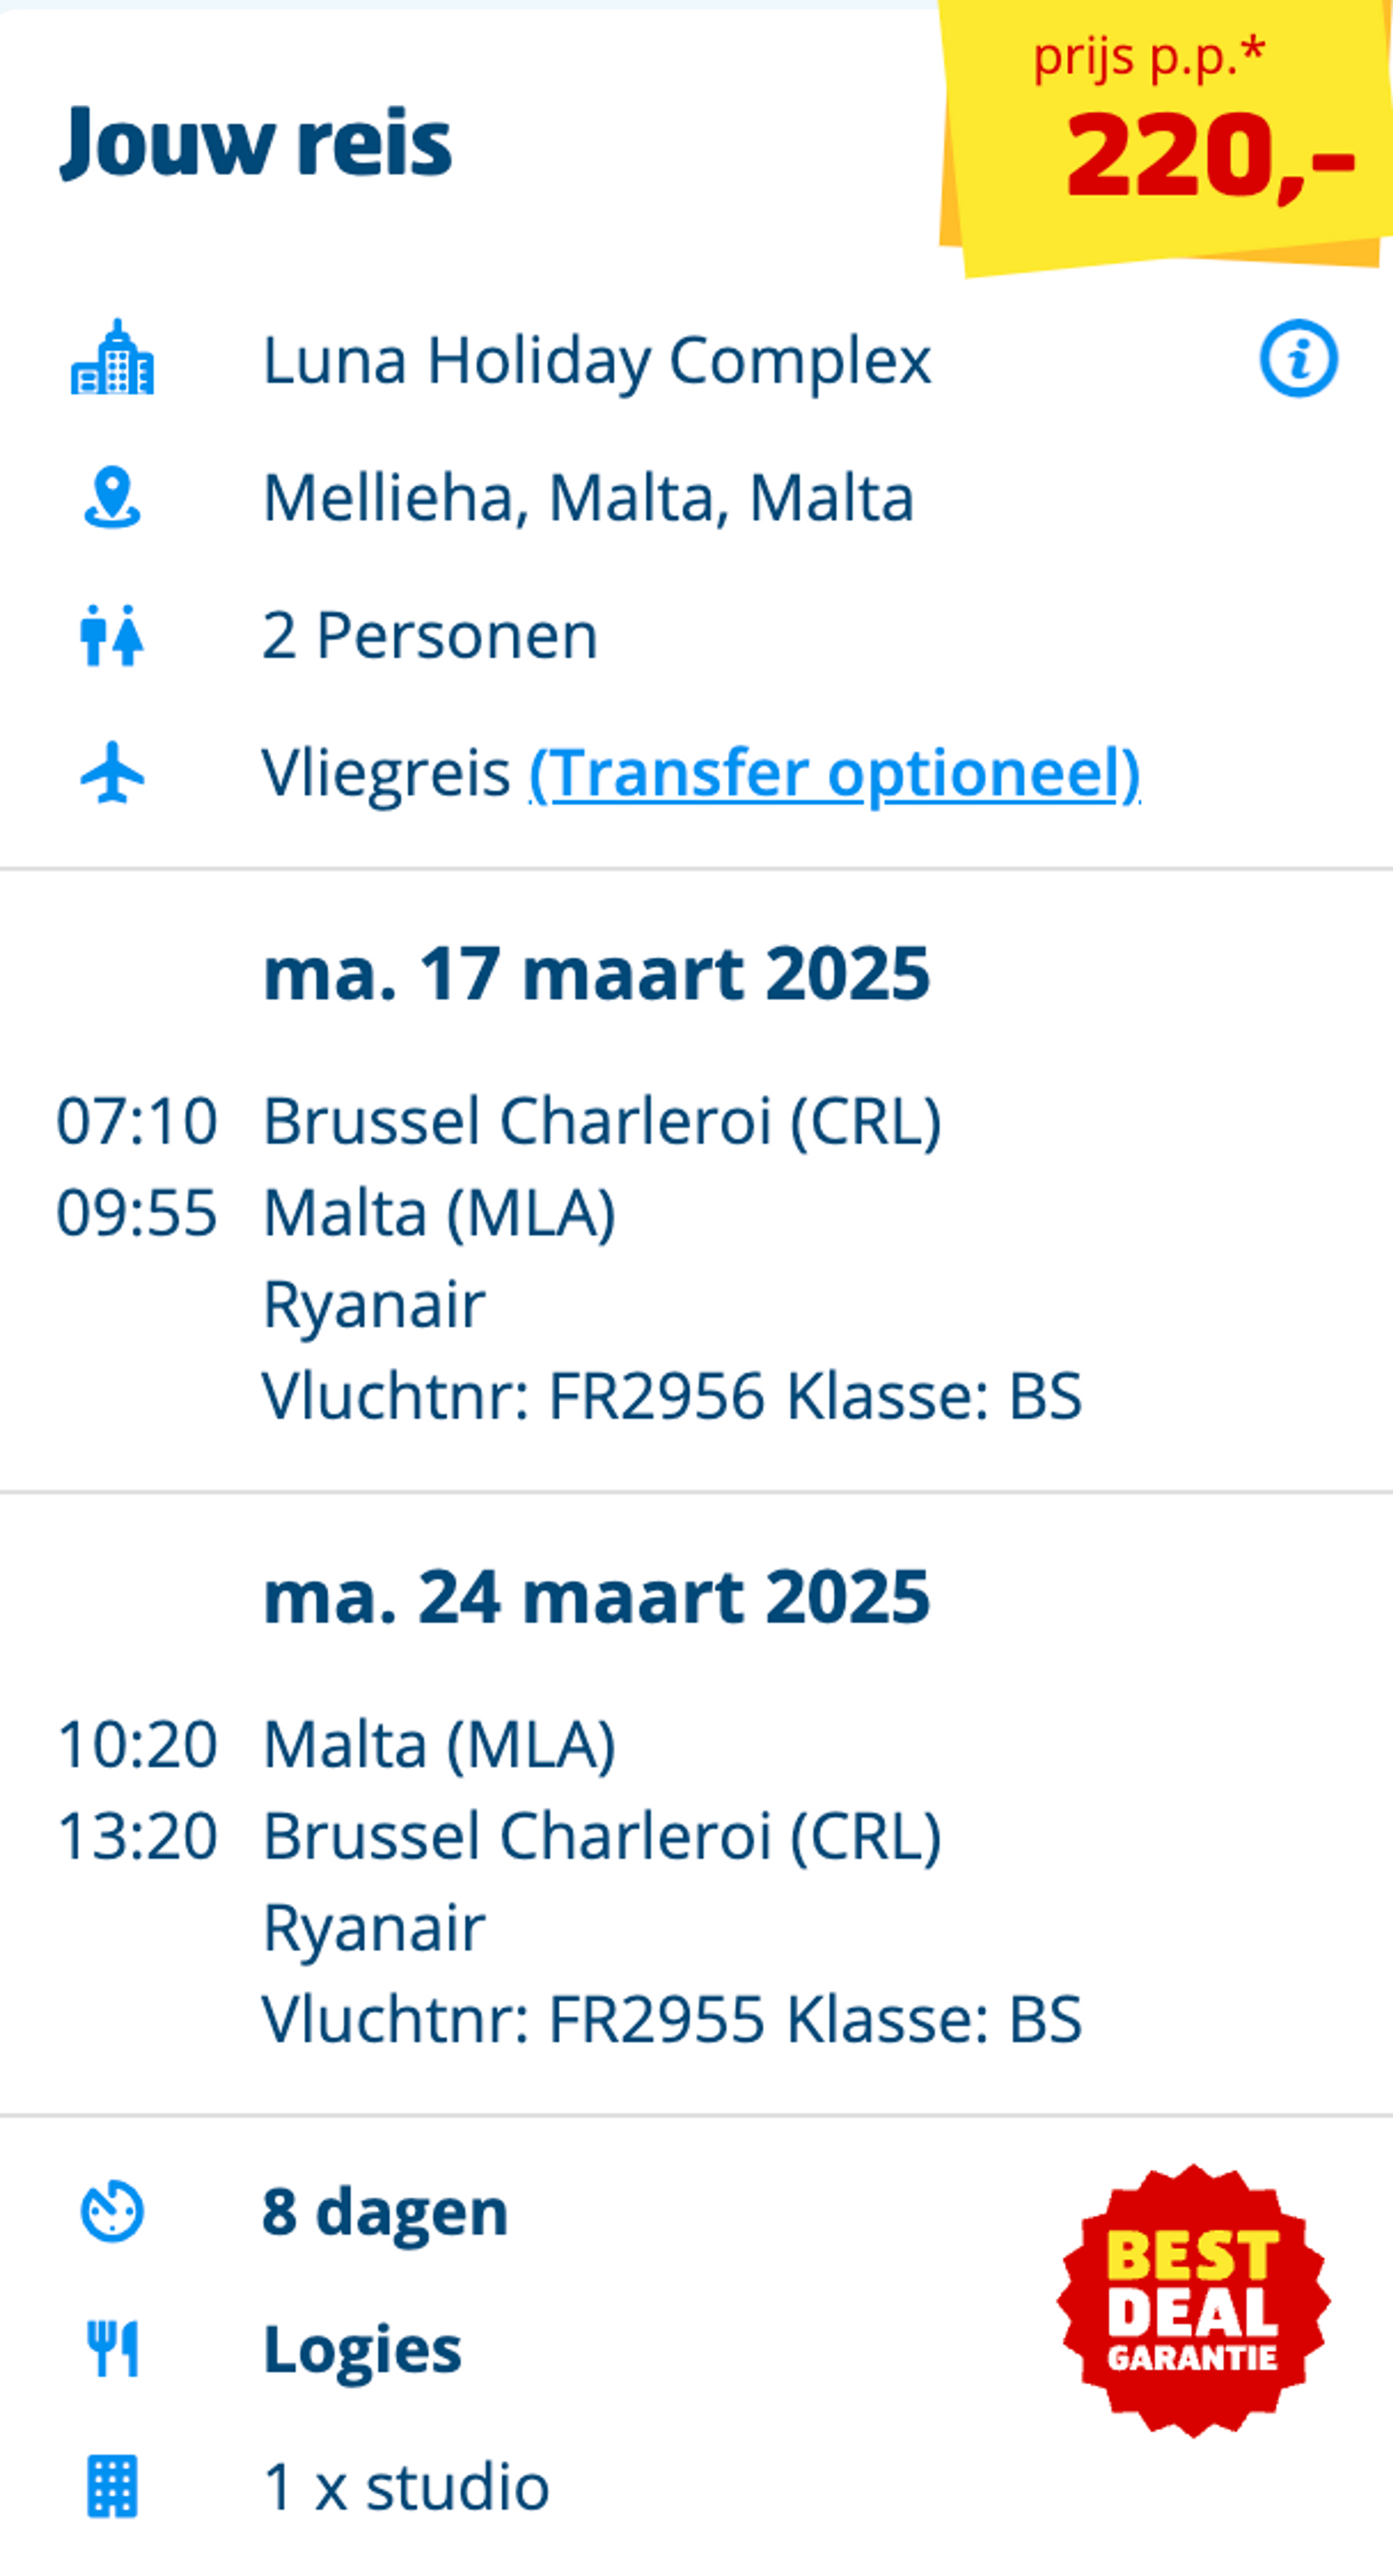Open the Luna Holiday Complex info icon
The height and width of the screenshot is (2576, 1393).
pyautogui.click(x=1298, y=358)
